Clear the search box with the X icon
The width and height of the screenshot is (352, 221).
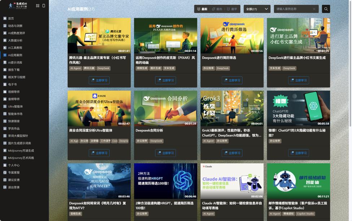click(314, 9)
